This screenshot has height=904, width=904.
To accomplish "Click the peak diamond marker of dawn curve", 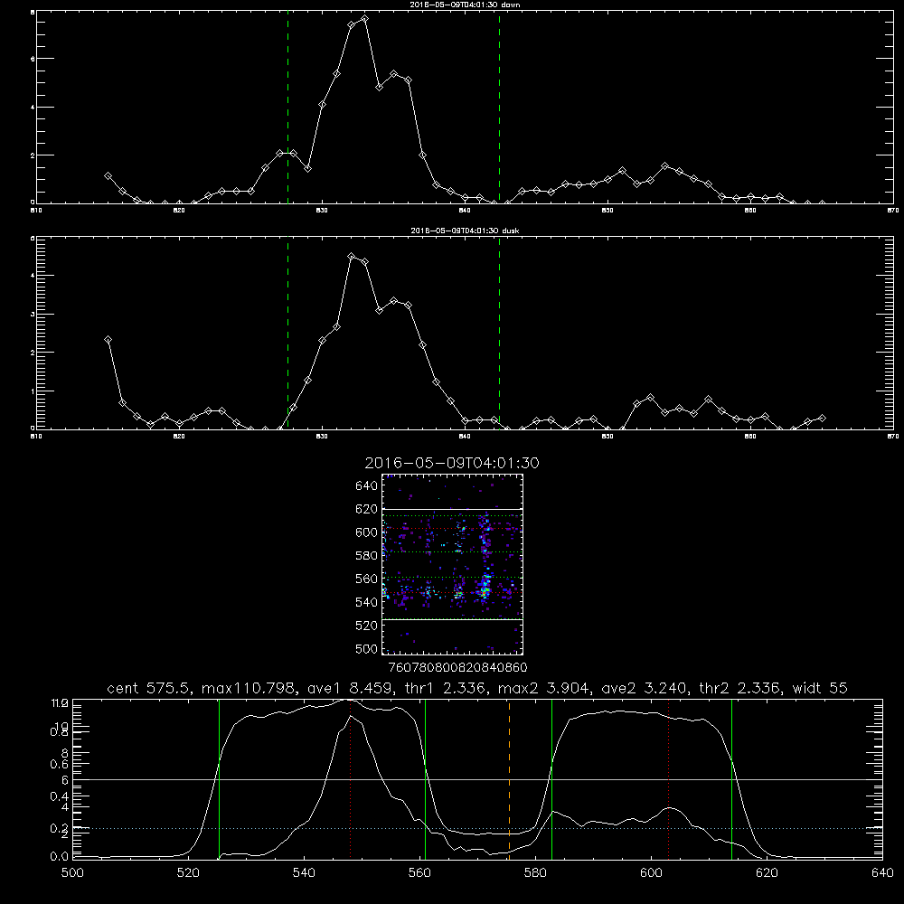I will pos(364,19).
